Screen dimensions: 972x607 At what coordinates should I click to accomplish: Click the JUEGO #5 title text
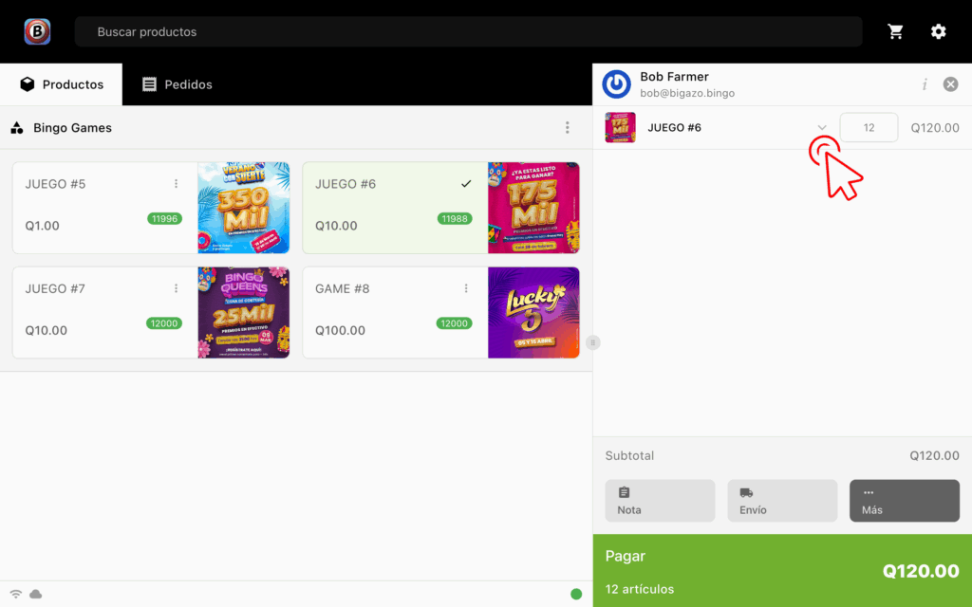tap(55, 184)
